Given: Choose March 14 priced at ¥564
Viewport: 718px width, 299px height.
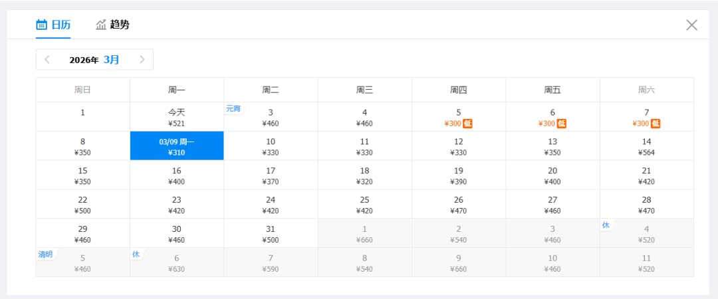Looking at the screenshot, I should [646, 146].
